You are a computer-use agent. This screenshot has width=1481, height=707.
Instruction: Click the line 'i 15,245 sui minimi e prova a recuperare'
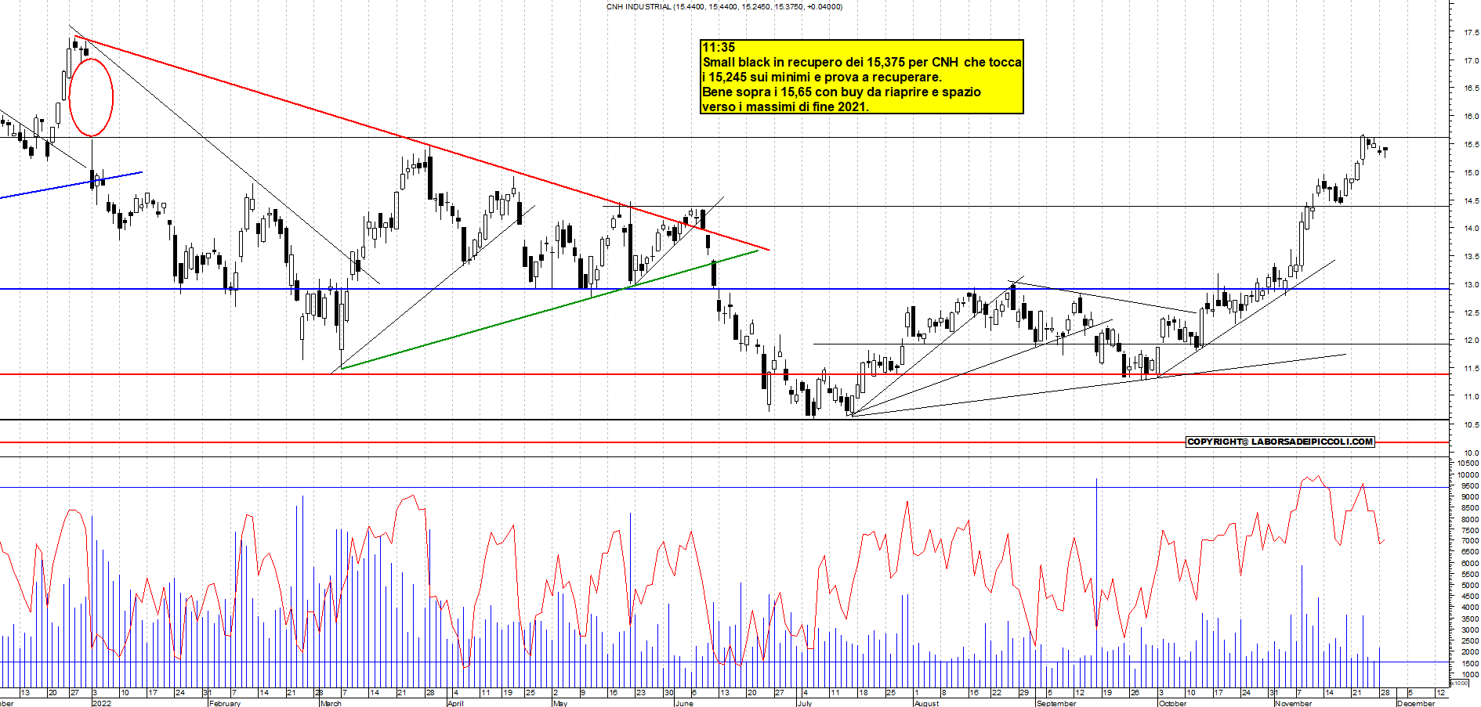pos(822,77)
